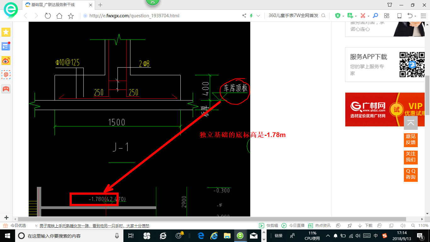
Task: Click the 意见反馈 feedback button
Action: click(x=410, y=140)
